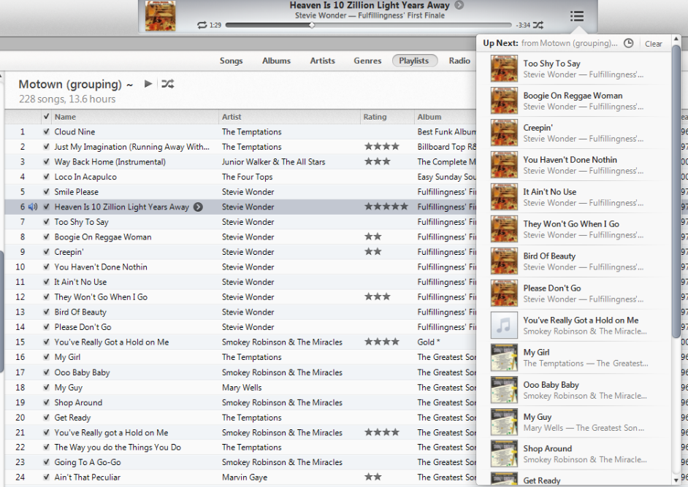
Task: Play the Motown (grouping) playlist
Action: pos(148,84)
